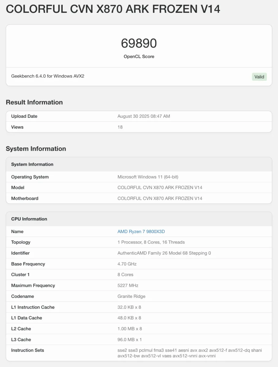
Task: Click the CPU Information table header
Action: click(x=139, y=219)
